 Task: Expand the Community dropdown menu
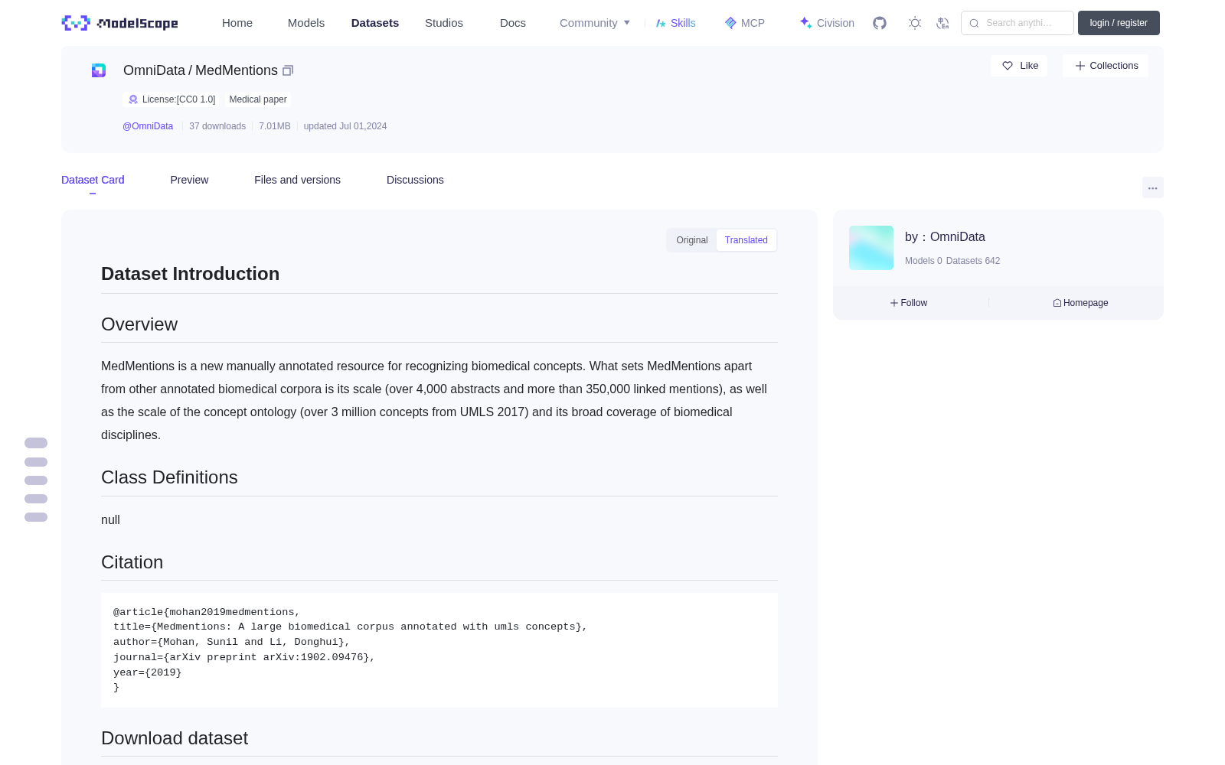pyautogui.click(x=595, y=23)
